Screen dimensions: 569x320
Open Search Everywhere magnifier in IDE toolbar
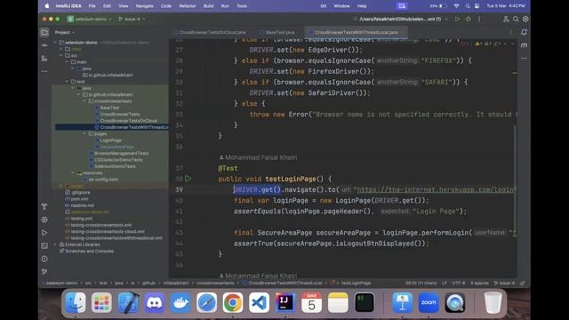(516, 19)
